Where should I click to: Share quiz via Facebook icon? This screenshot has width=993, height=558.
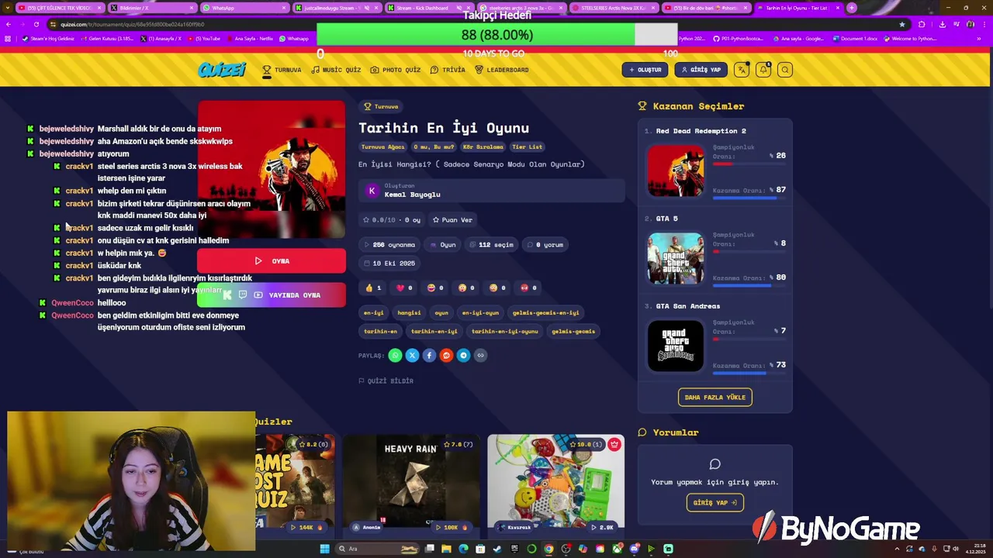429,355
